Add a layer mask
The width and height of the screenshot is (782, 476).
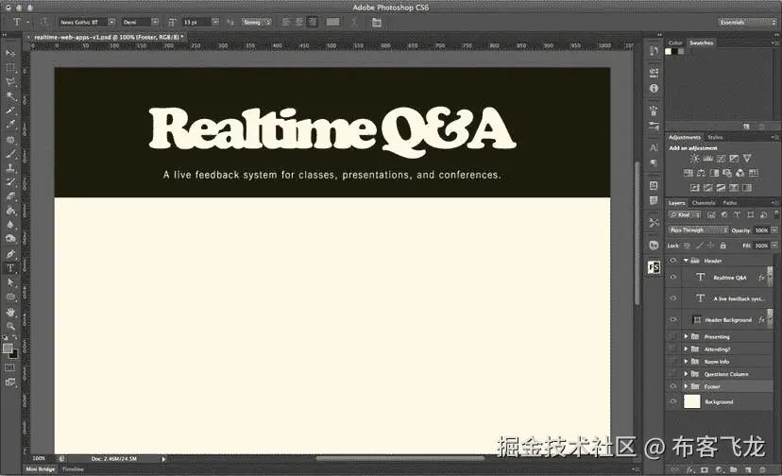click(705, 469)
